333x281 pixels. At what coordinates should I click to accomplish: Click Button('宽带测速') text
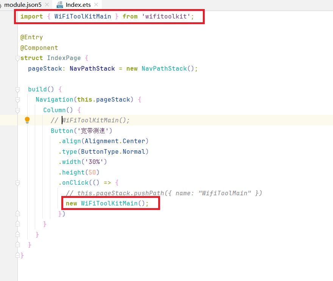click(81, 131)
